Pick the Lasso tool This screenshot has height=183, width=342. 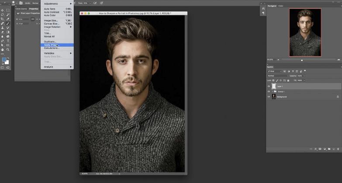tap(3, 14)
